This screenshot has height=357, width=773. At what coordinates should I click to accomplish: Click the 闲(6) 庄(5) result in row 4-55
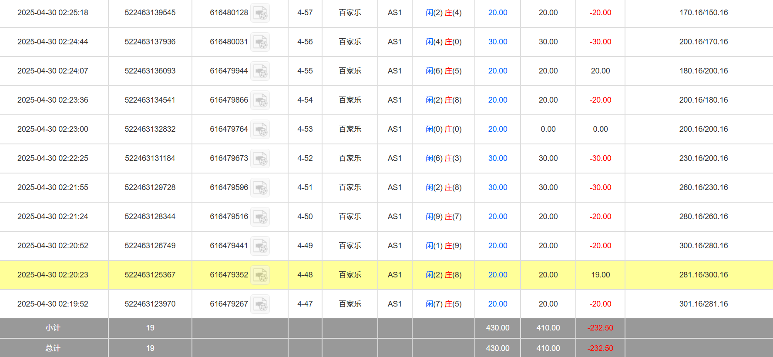pos(444,71)
